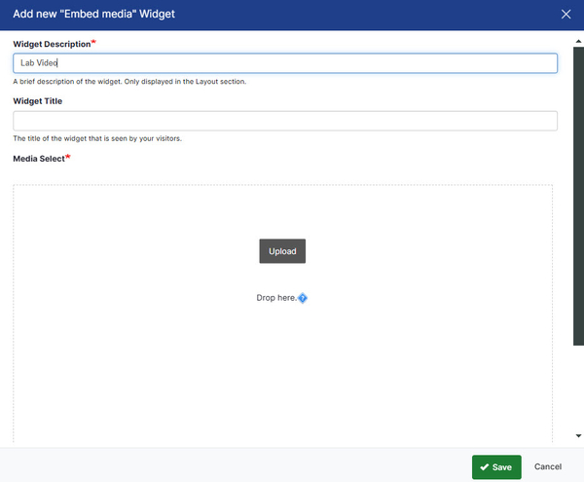Cancel adding the widget
This screenshot has width=584, height=482.
(548, 467)
